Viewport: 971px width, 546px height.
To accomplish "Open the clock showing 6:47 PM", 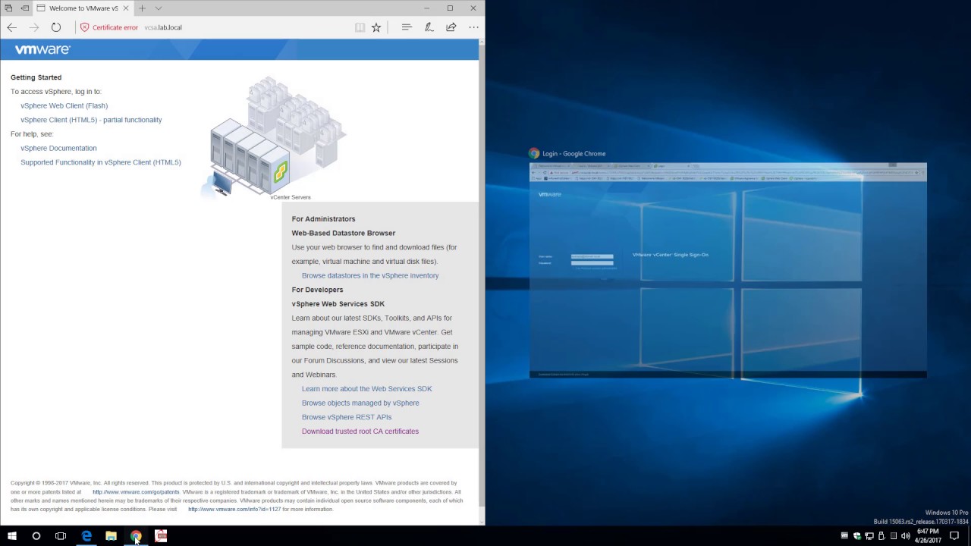I will click(928, 536).
